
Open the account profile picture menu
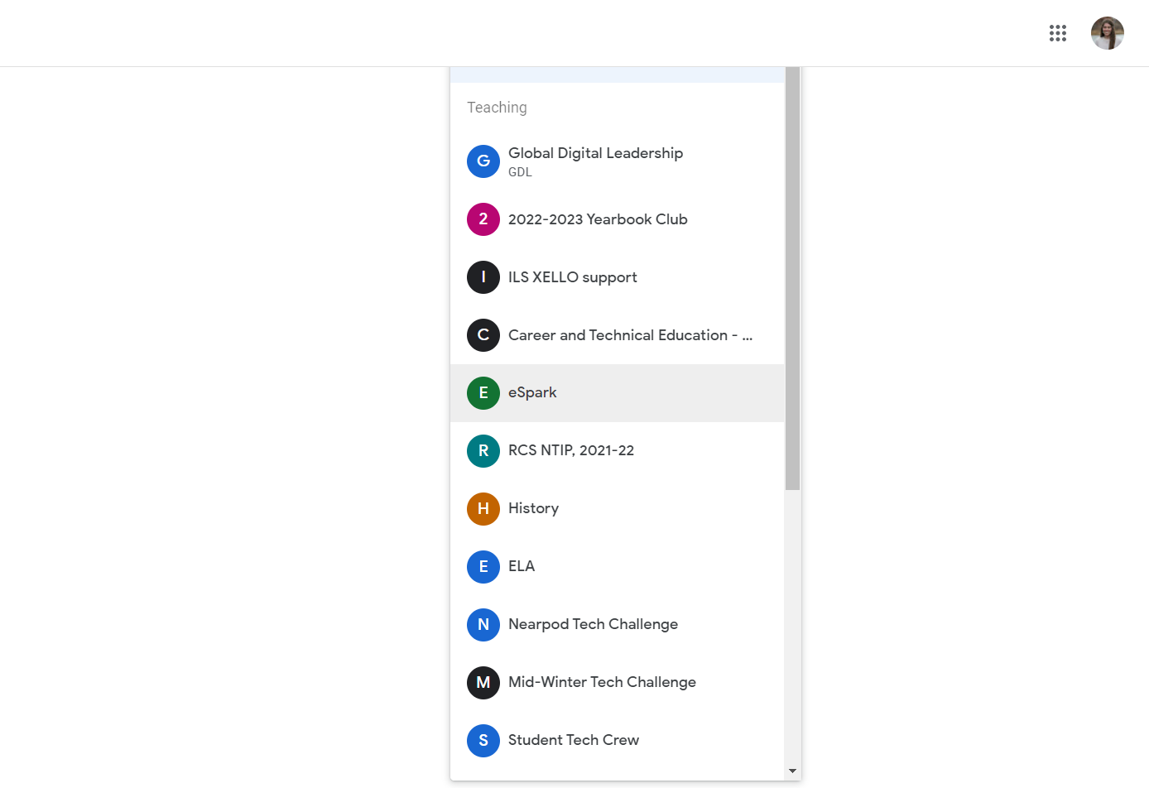tap(1108, 33)
